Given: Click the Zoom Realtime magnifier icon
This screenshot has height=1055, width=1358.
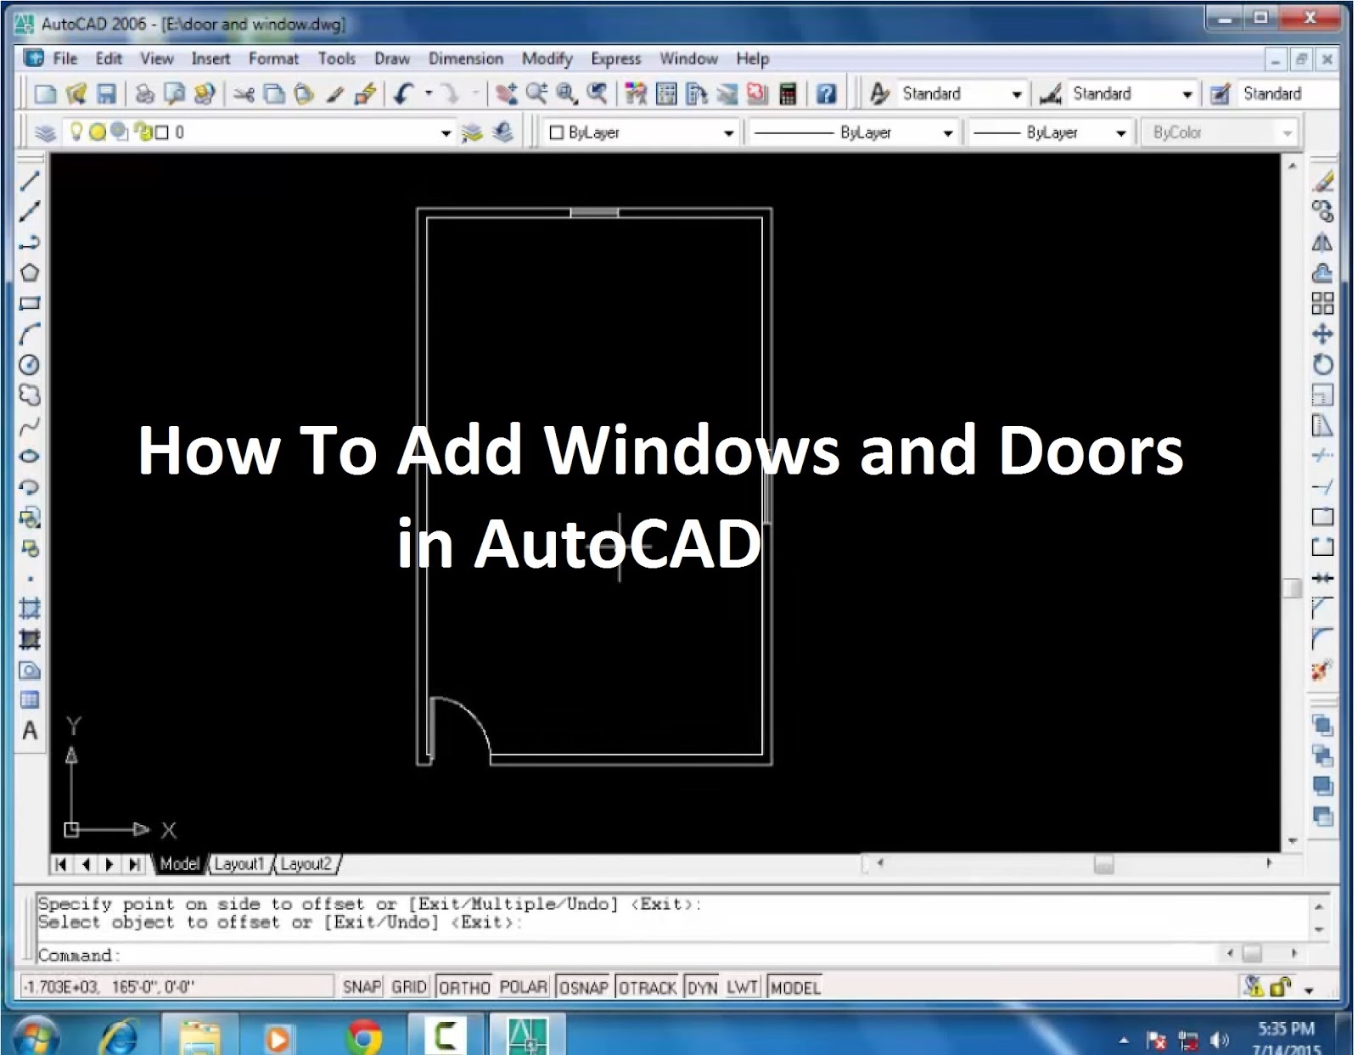Looking at the screenshot, I should tap(536, 93).
